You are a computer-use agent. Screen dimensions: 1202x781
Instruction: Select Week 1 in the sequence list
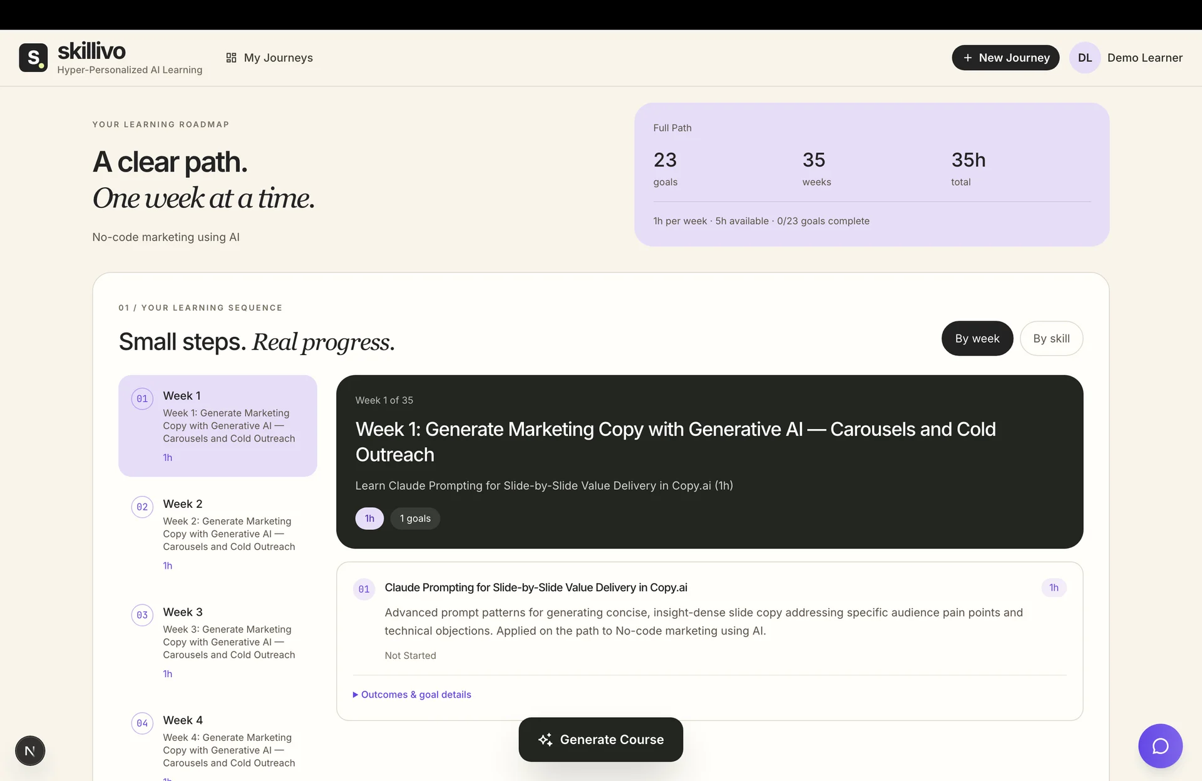click(218, 426)
